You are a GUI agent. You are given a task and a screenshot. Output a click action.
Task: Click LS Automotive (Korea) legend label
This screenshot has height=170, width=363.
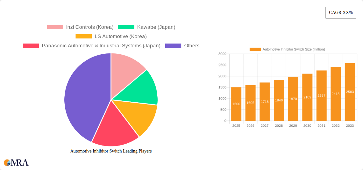coord(121,36)
